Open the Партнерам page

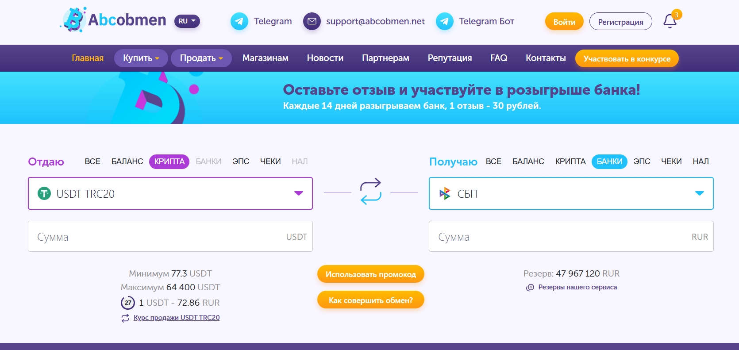(385, 58)
